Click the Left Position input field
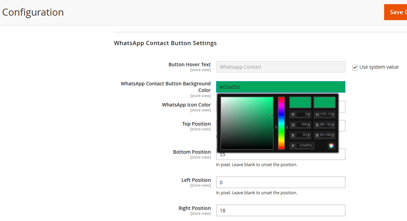 coord(281,182)
